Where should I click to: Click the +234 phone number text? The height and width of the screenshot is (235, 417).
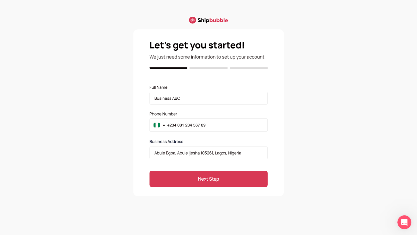(186, 125)
